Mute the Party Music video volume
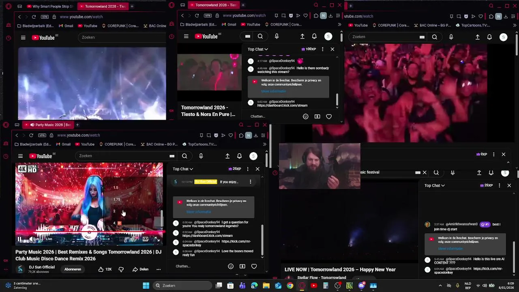Image resolution: width=519 pixels, height=292 pixels. click(33, 239)
